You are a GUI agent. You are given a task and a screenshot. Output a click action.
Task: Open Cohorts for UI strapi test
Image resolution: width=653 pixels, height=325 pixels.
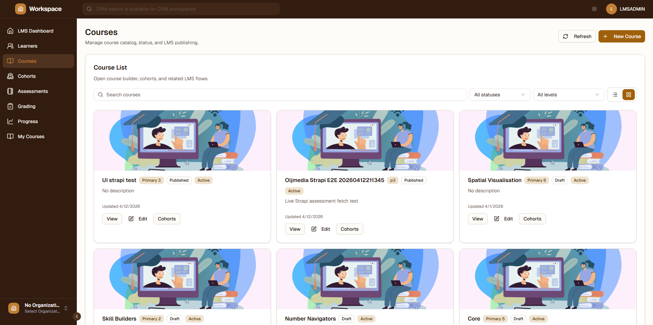pos(167,219)
